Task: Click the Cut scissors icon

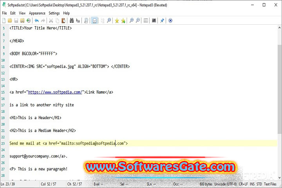Action: pyautogui.click(x=51, y=20)
